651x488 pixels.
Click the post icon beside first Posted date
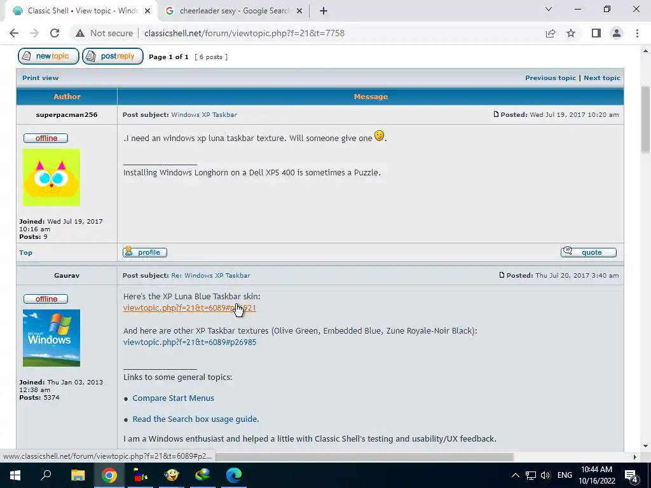[496, 114]
